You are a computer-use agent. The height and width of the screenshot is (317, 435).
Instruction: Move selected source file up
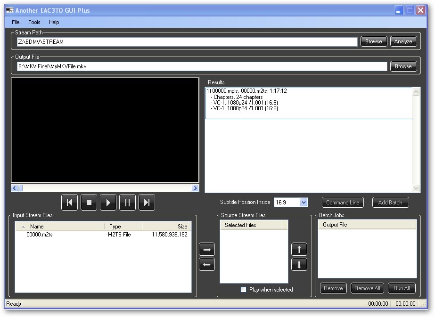(x=299, y=249)
